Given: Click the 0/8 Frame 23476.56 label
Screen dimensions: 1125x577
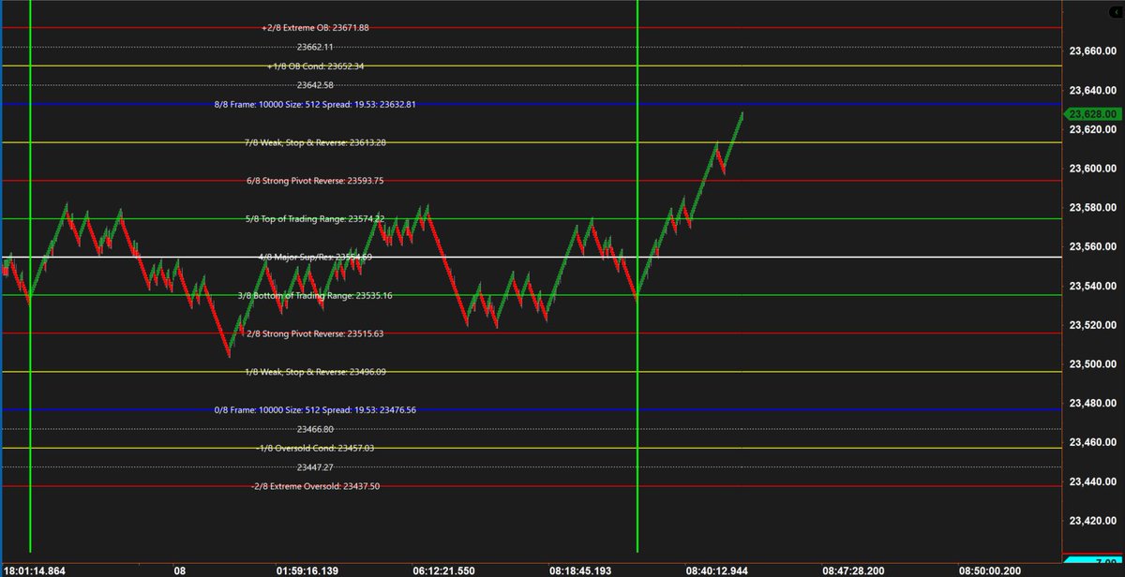Looking at the screenshot, I should click(x=315, y=409).
